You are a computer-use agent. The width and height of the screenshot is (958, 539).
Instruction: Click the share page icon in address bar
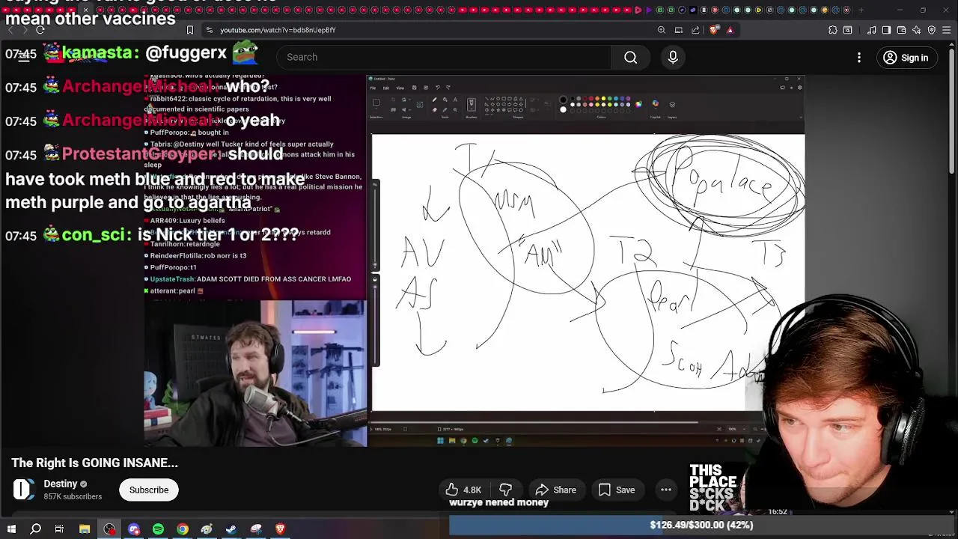tap(695, 30)
